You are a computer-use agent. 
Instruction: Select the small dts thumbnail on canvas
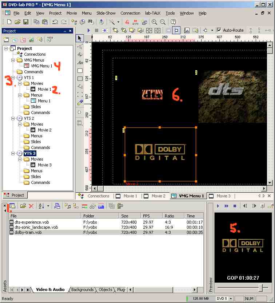[152, 95]
